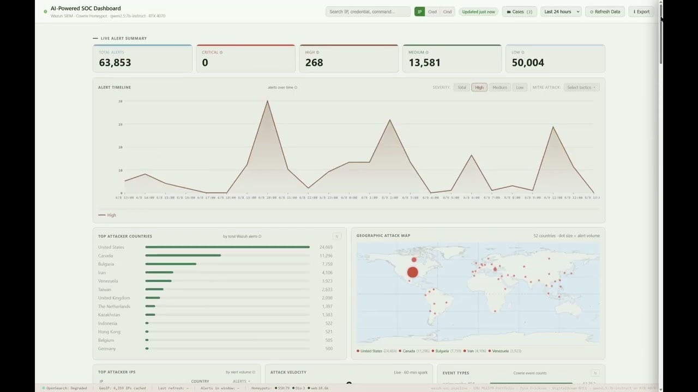This screenshot has height=392, width=698.
Task: Click The Netherlands row
Action: pos(215,307)
